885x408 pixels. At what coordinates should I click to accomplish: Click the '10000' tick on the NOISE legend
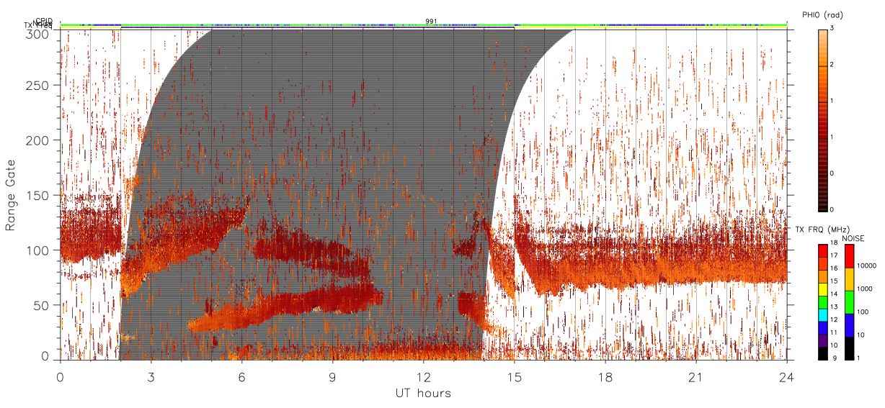(866, 266)
